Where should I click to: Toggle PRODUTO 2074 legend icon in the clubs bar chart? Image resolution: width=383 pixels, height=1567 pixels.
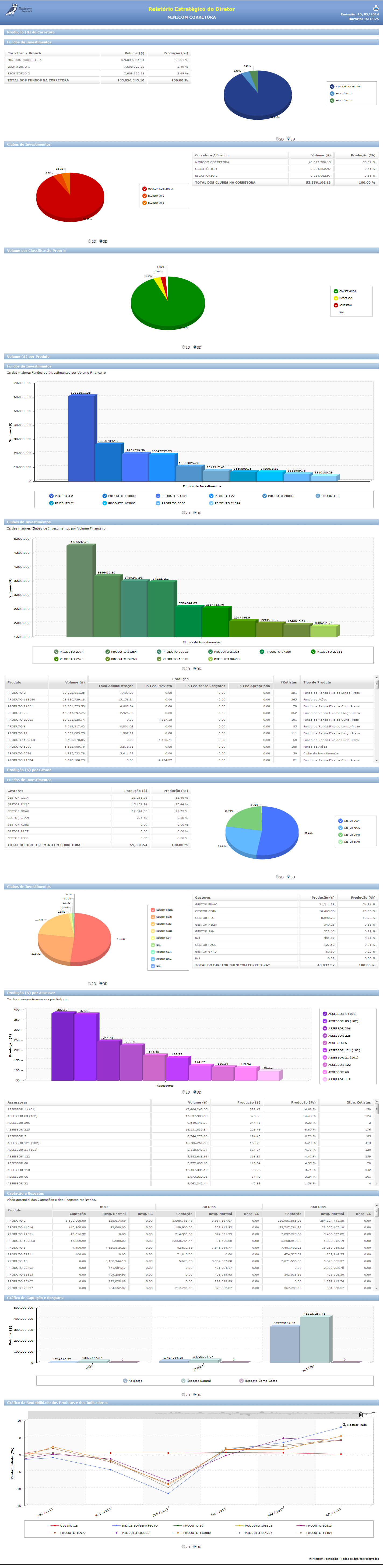pyautogui.click(x=57, y=651)
